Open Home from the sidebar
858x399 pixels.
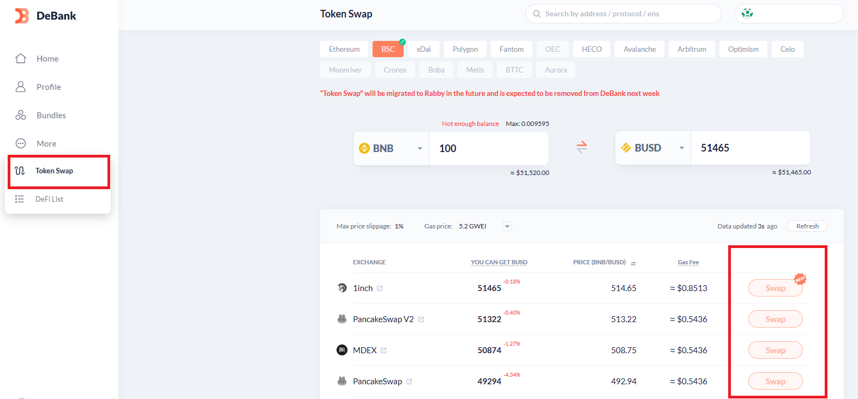pos(47,58)
